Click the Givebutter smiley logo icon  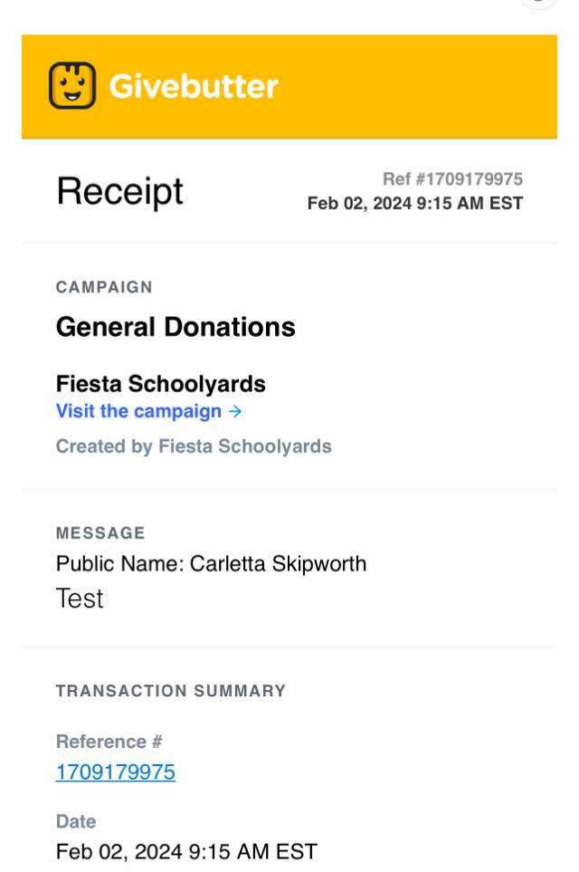coord(73,86)
